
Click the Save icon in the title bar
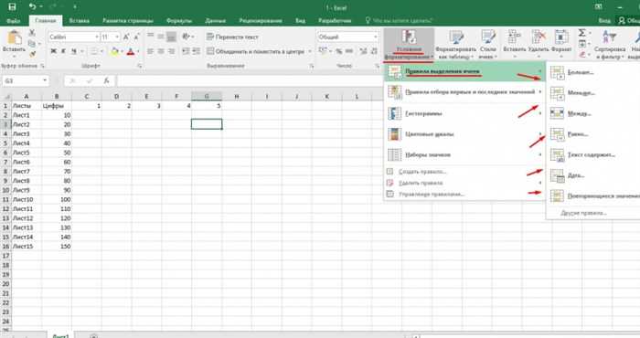(12, 6)
